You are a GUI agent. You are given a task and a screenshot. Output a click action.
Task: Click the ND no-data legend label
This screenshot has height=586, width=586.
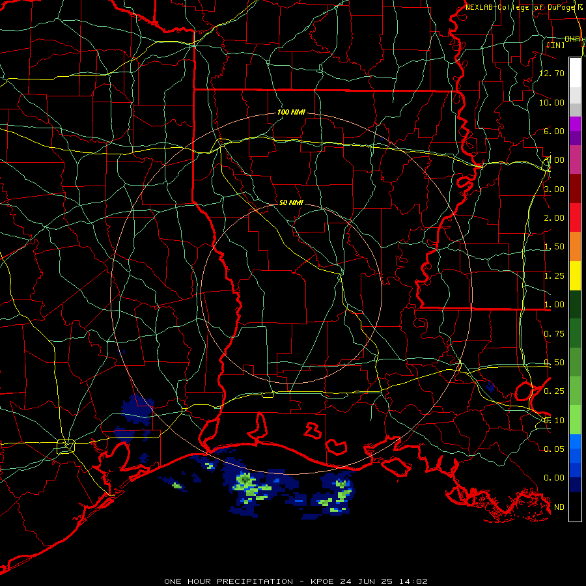point(559,507)
